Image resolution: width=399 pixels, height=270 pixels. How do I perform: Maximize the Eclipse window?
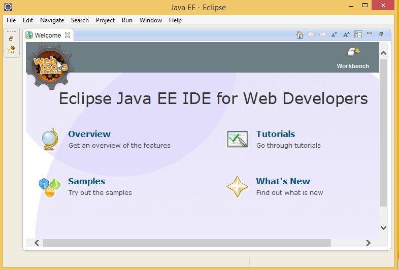coord(365,6)
